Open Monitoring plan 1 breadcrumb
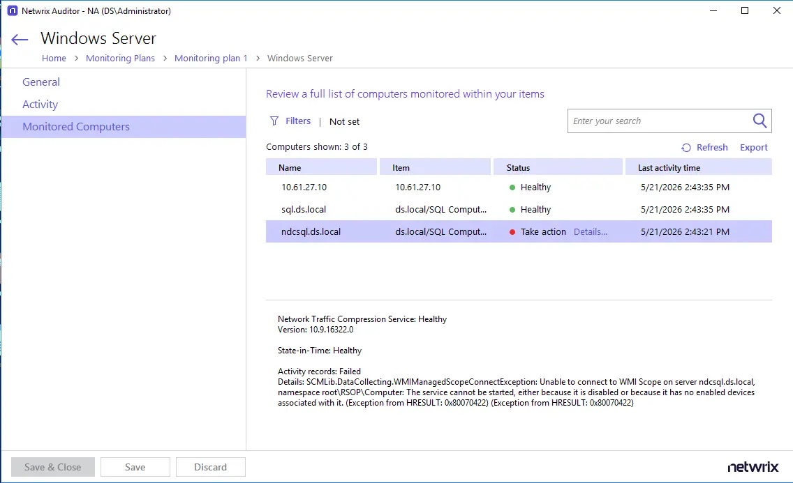The height and width of the screenshot is (483, 793). click(x=211, y=58)
